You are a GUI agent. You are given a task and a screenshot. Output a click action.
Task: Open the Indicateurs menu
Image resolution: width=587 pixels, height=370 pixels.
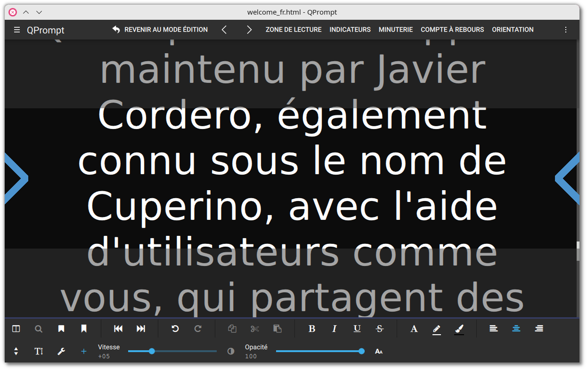tap(350, 30)
